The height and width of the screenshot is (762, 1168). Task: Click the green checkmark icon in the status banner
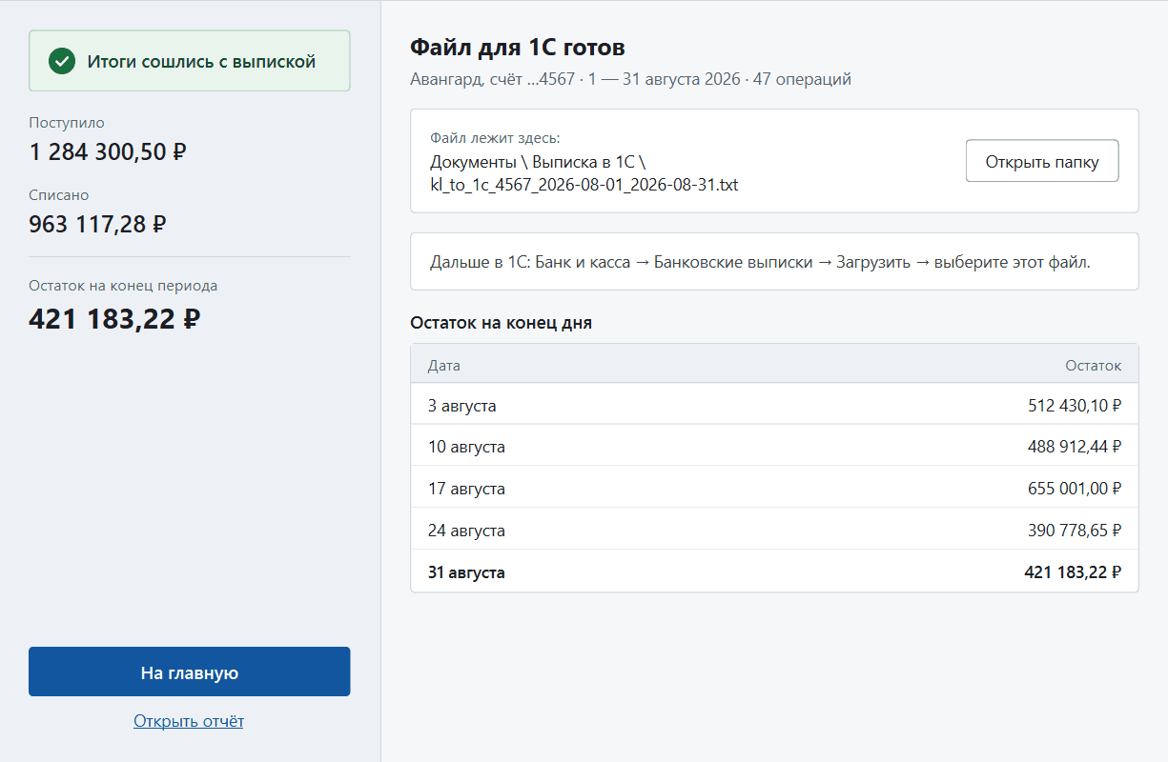pyautogui.click(x=62, y=62)
